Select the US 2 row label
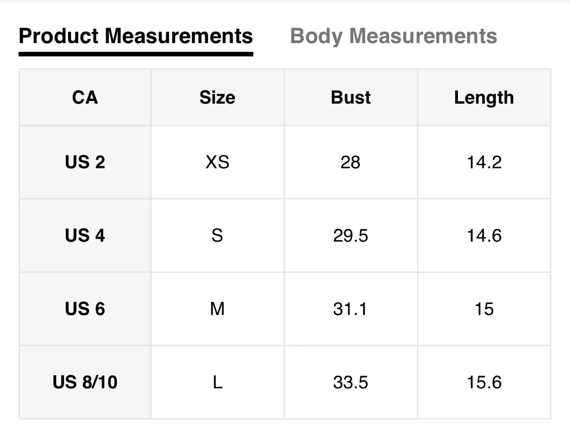This screenshot has height=431, width=570. tap(85, 162)
